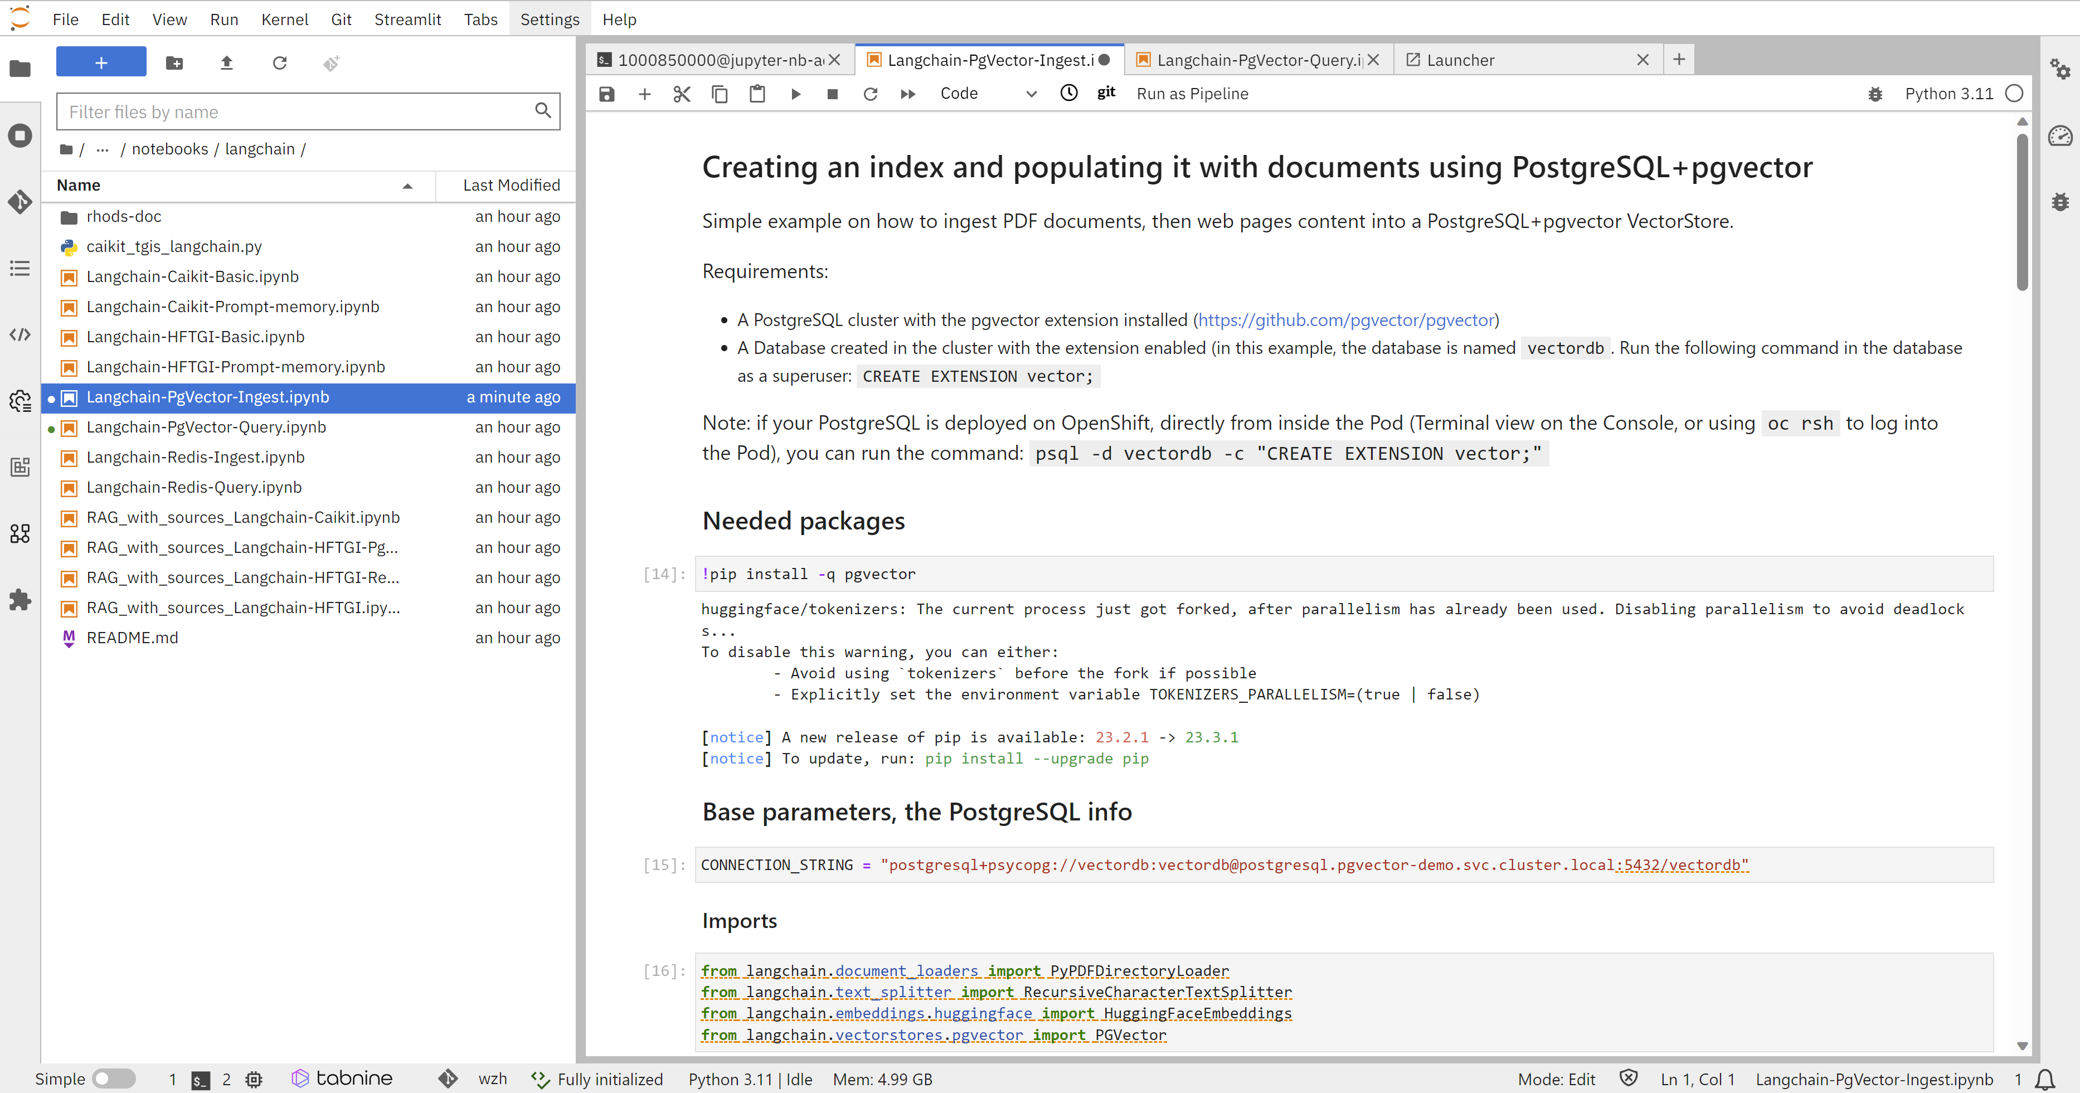The image size is (2080, 1093).
Task: Run the selected cell with play icon
Action: coord(795,94)
